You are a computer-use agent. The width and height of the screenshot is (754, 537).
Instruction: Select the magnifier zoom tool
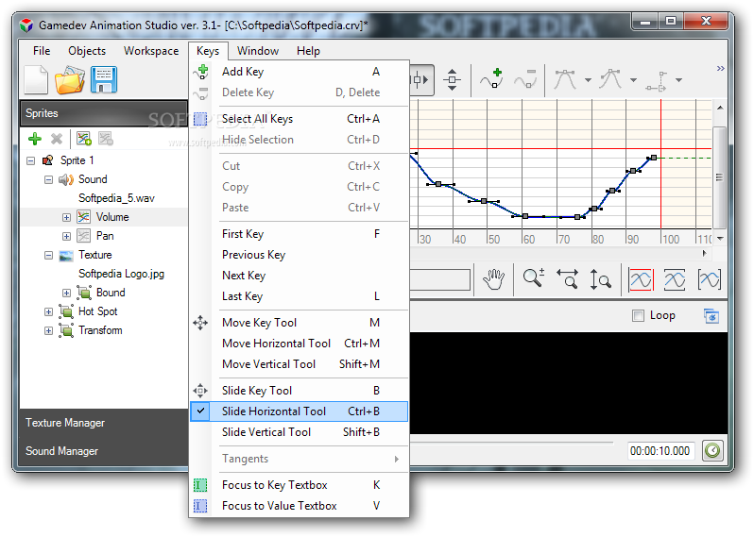tap(534, 278)
